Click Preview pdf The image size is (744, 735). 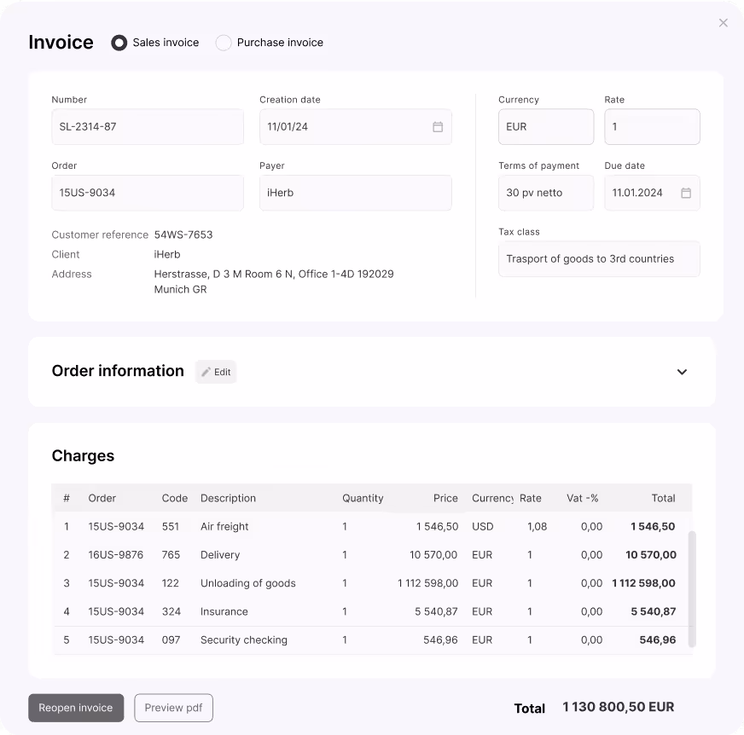[173, 708]
